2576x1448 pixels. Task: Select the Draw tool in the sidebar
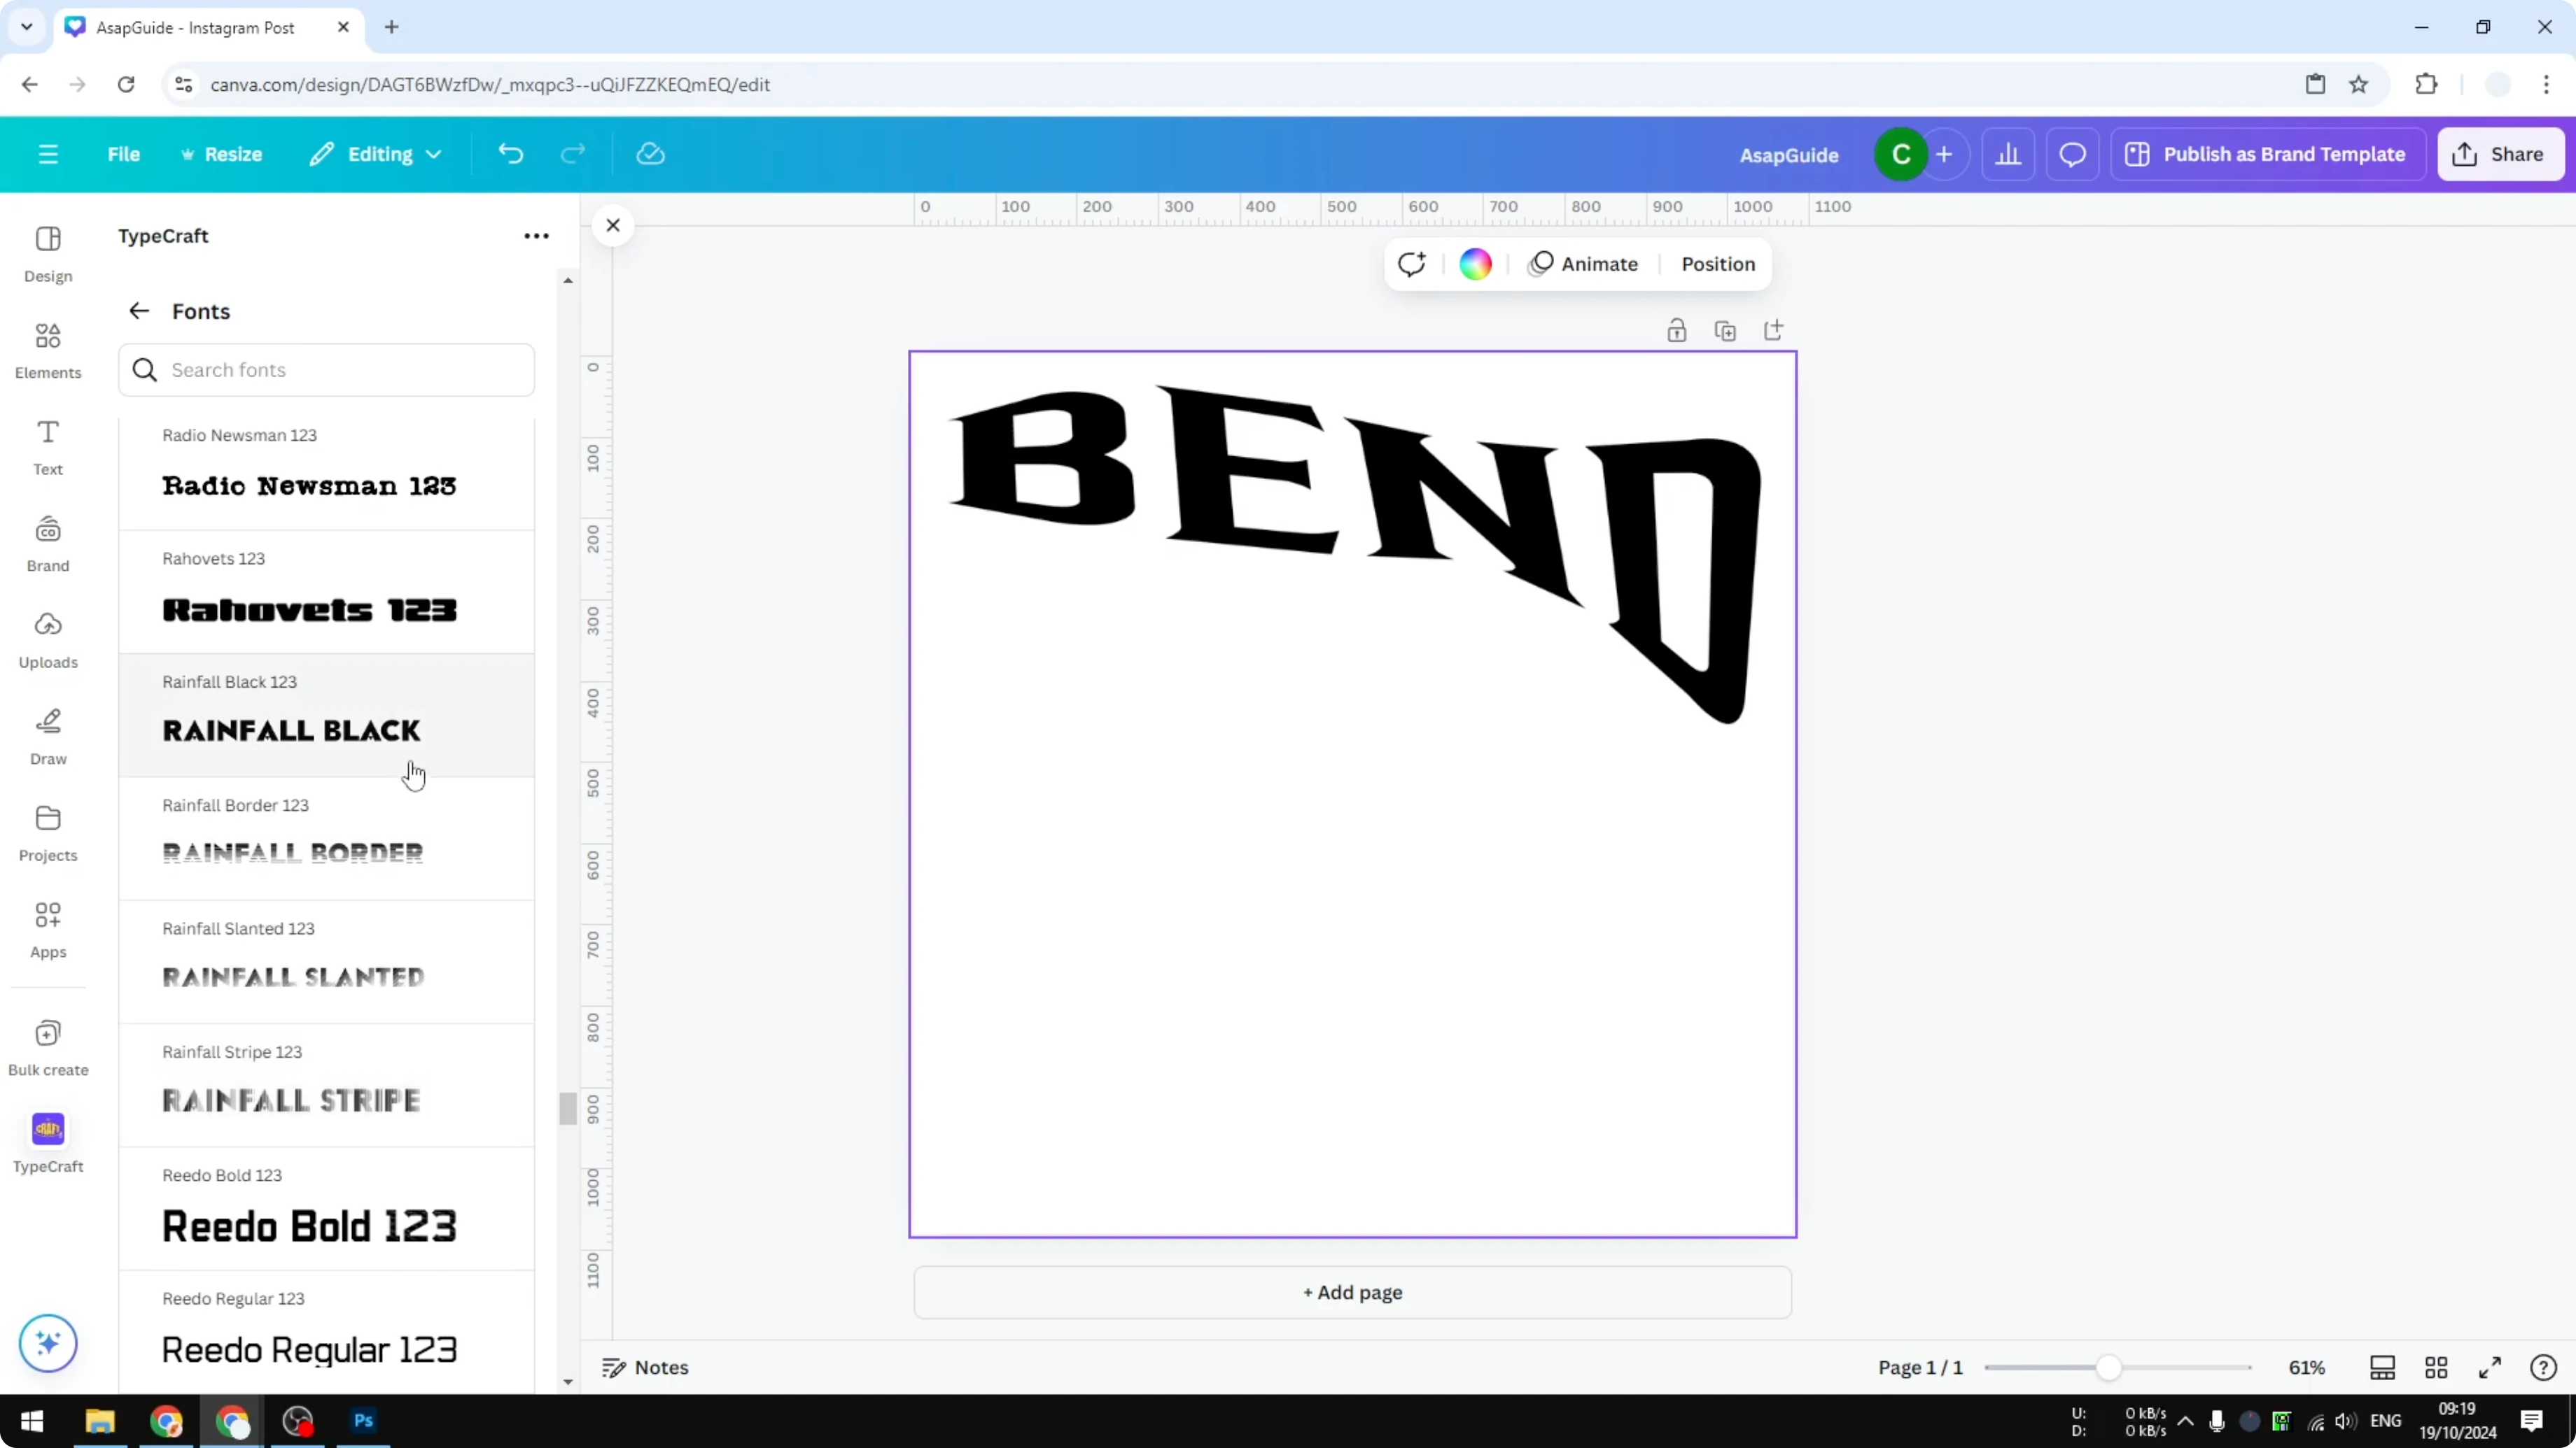(x=47, y=737)
